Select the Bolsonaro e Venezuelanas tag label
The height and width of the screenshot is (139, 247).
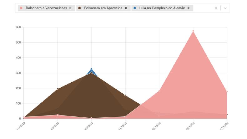[x=45, y=8]
